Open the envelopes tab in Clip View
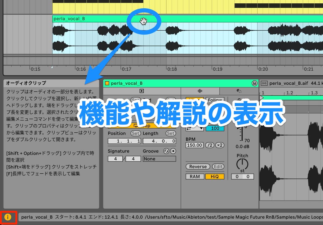 pos(239,91)
